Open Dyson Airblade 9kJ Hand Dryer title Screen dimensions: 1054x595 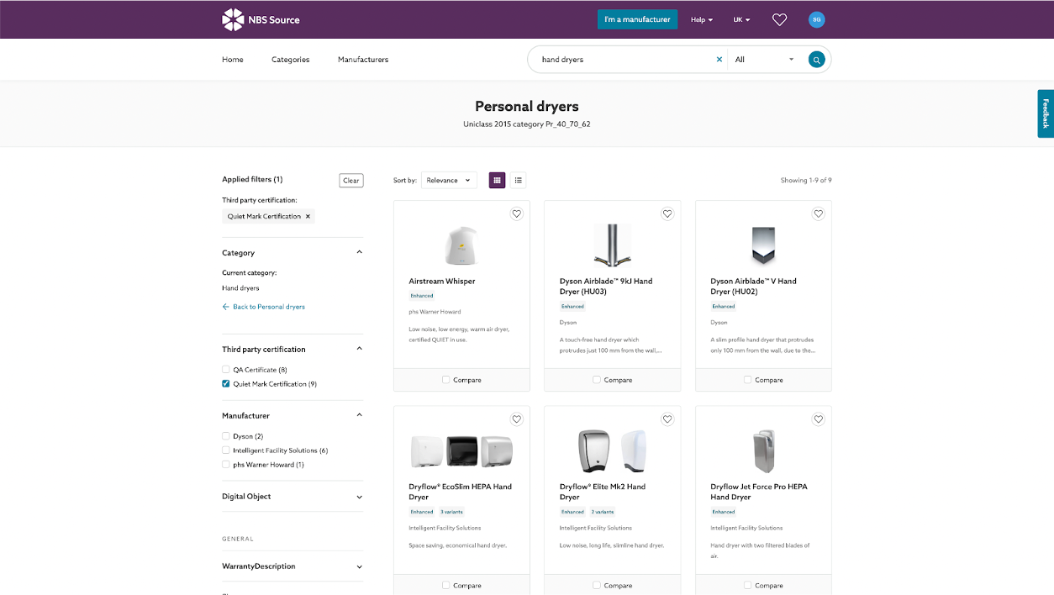(606, 287)
